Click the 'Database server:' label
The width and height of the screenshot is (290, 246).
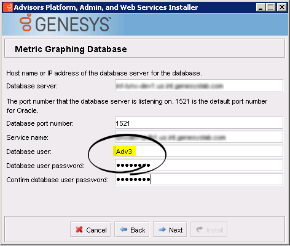click(x=32, y=86)
